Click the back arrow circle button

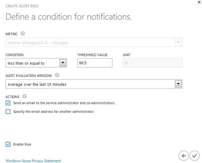click(184, 156)
